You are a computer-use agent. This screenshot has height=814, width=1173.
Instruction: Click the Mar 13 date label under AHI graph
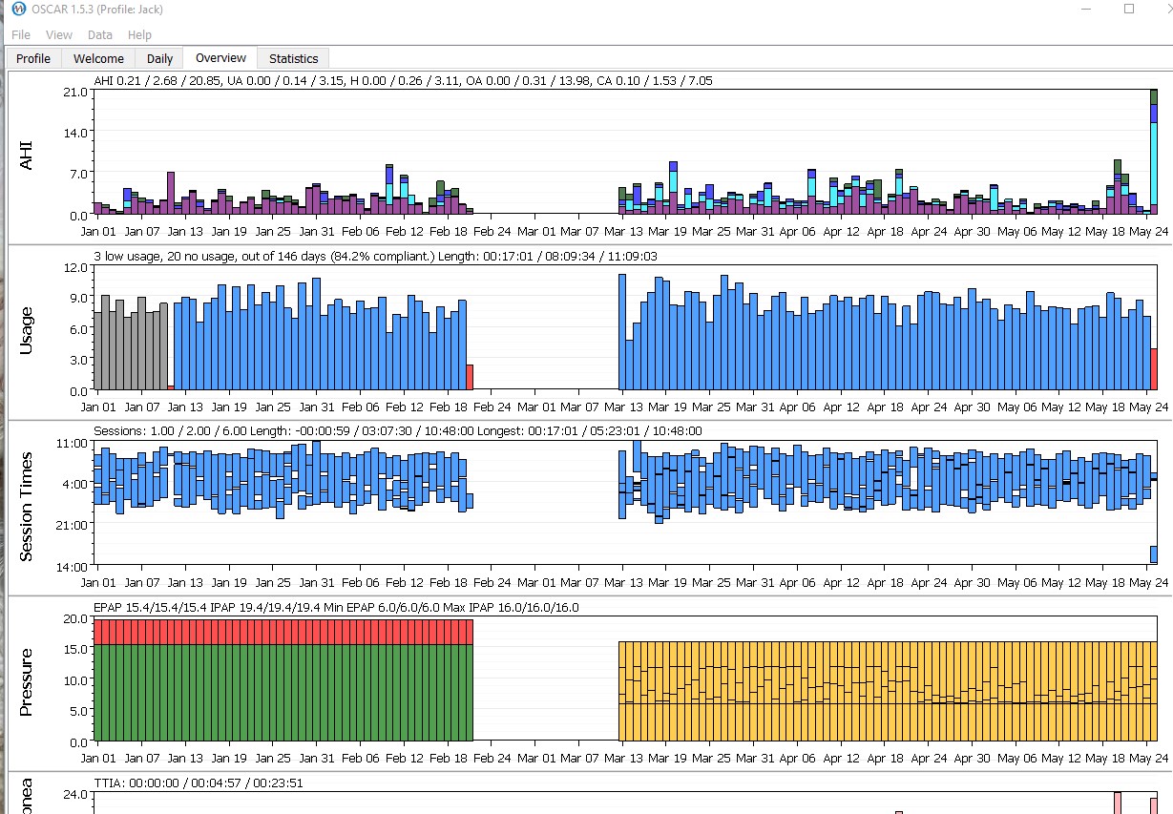[622, 231]
